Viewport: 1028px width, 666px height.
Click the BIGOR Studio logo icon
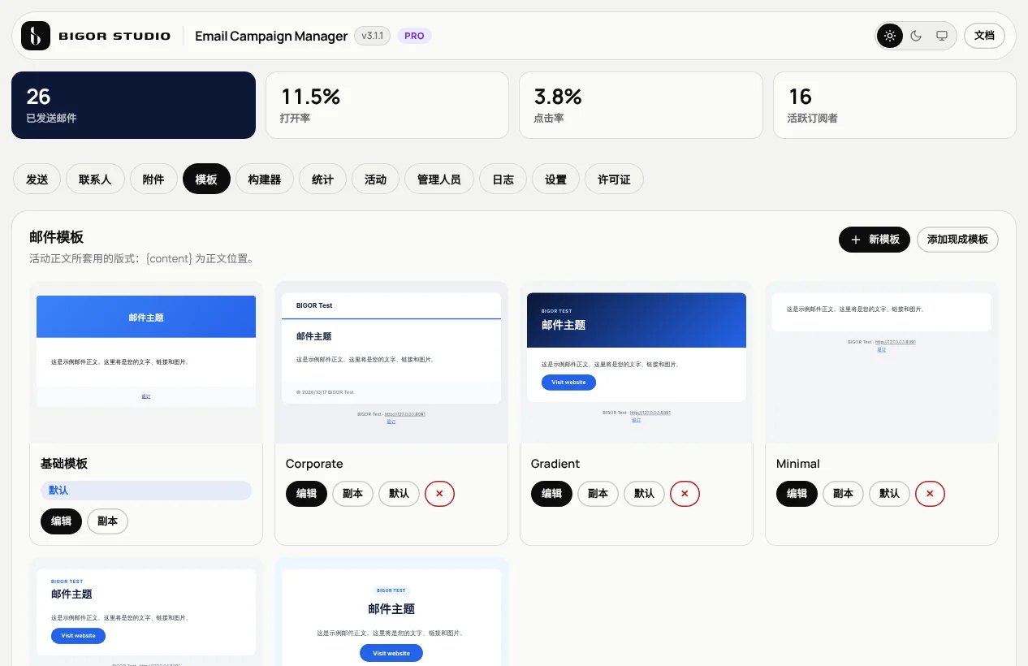click(x=36, y=36)
